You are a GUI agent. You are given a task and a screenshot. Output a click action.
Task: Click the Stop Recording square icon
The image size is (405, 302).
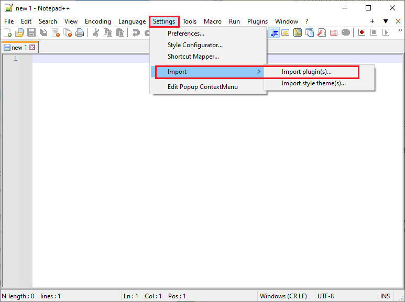tap(374, 32)
